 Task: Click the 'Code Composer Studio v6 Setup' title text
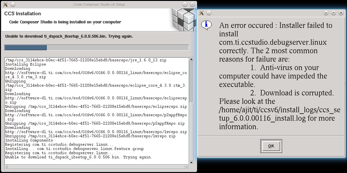99,5
